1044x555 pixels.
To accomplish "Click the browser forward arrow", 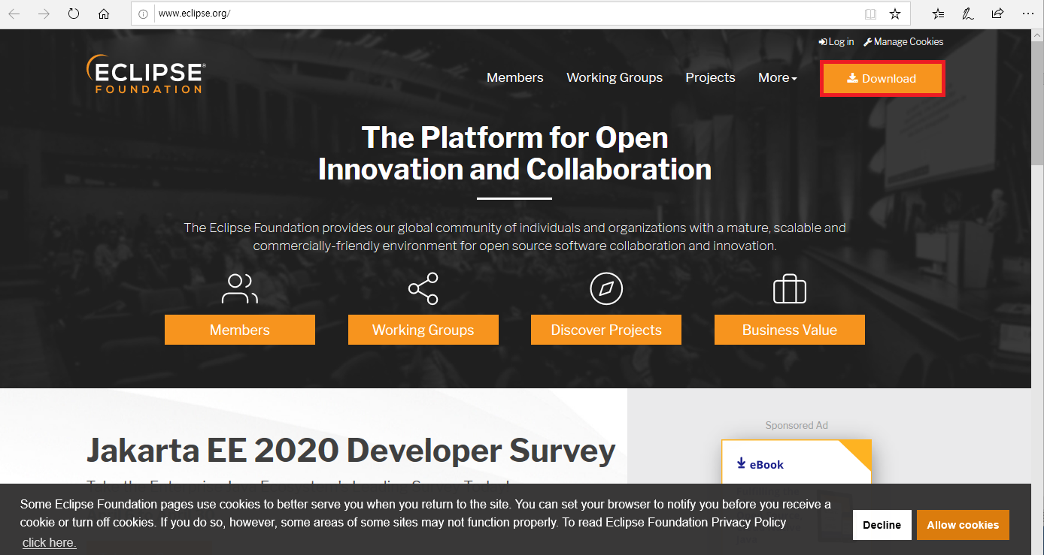I will coord(44,14).
